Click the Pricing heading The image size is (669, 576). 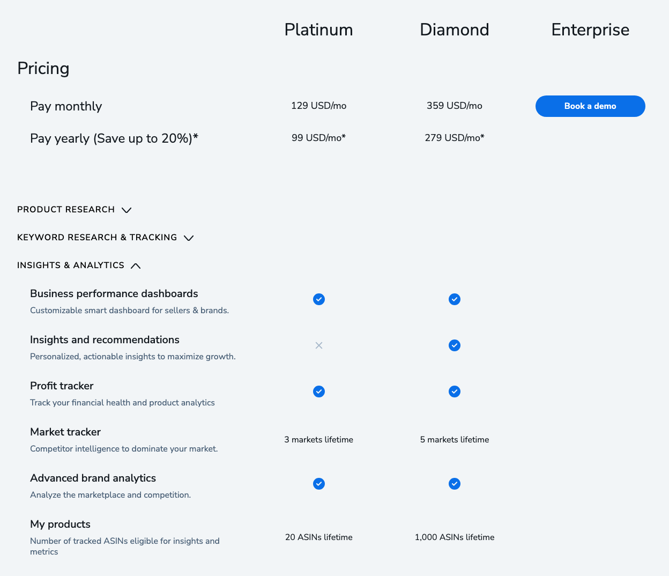[43, 69]
